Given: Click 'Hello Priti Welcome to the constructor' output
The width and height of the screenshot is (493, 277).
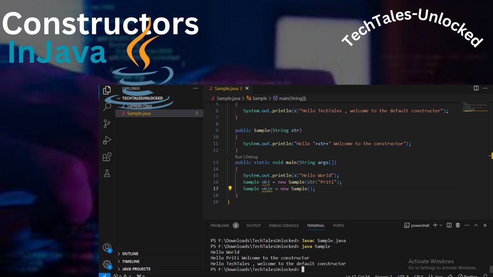Looking at the screenshot, I should (x=260, y=258).
